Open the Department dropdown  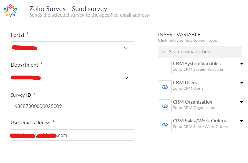(126, 78)
